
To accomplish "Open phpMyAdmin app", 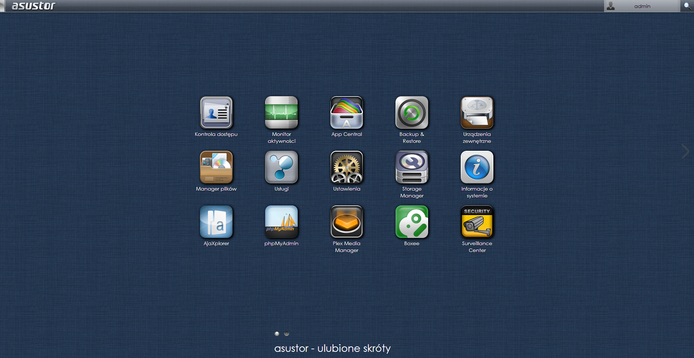I will 281,222.
